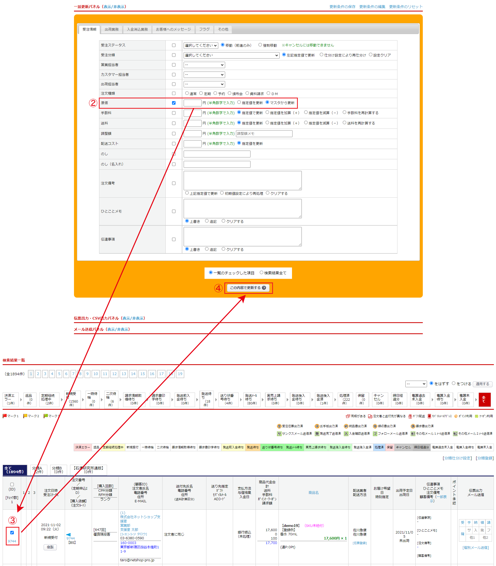
Task: Click the green 送り状番号待ち color legend swatch
Action: tap(272, 447)
